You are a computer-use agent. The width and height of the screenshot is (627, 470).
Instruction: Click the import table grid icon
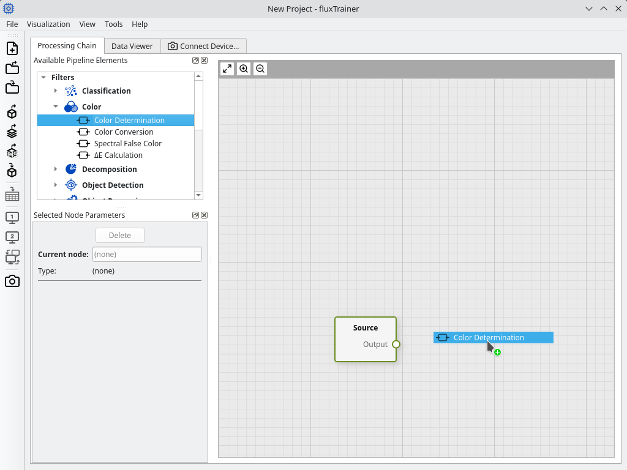click(x=12, y=195)
